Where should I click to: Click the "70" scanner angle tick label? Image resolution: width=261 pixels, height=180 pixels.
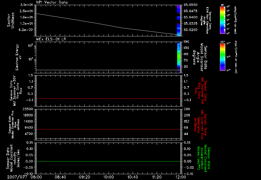(186, 61)
